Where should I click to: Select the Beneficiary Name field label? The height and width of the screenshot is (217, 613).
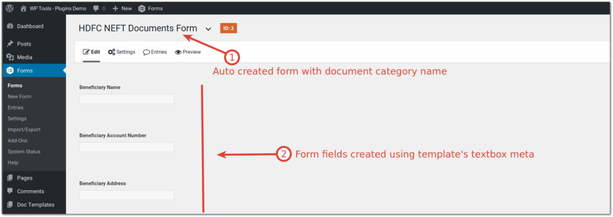[100, 87]
